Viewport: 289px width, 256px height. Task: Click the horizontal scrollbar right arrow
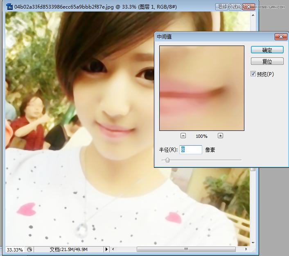[246, 249]
